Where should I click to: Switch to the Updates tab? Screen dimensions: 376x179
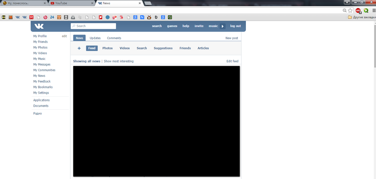(95, 38)
